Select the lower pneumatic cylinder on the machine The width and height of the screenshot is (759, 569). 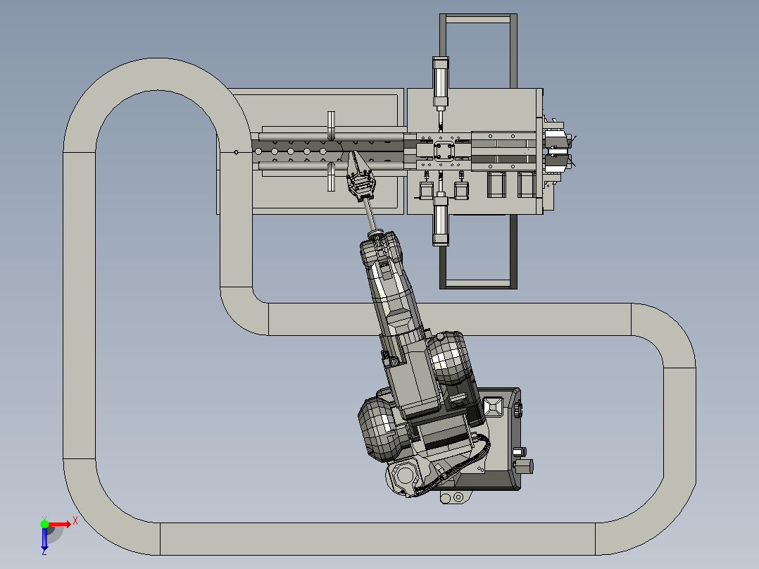pos(441,219)
